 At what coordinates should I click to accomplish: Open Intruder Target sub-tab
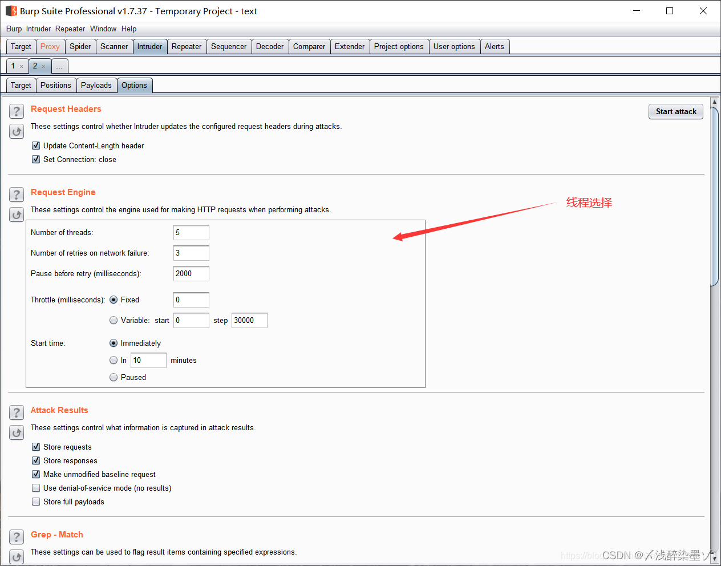click(21, 86)
